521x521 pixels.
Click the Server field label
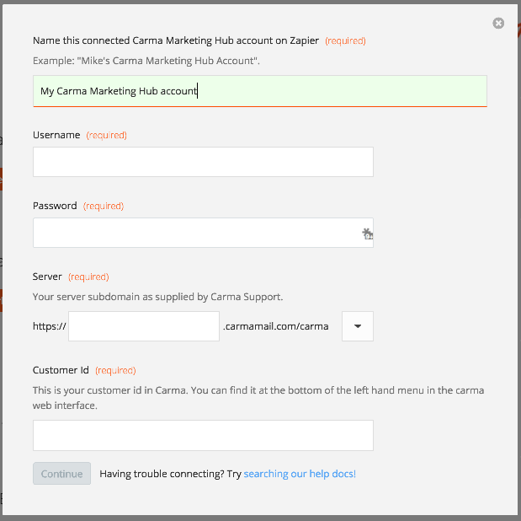[47, 277]
